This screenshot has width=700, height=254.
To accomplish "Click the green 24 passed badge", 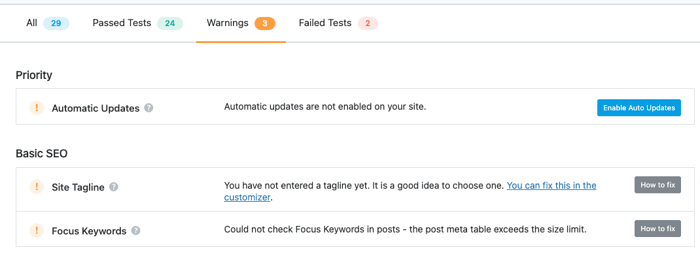I will click(x=170, y=23).
